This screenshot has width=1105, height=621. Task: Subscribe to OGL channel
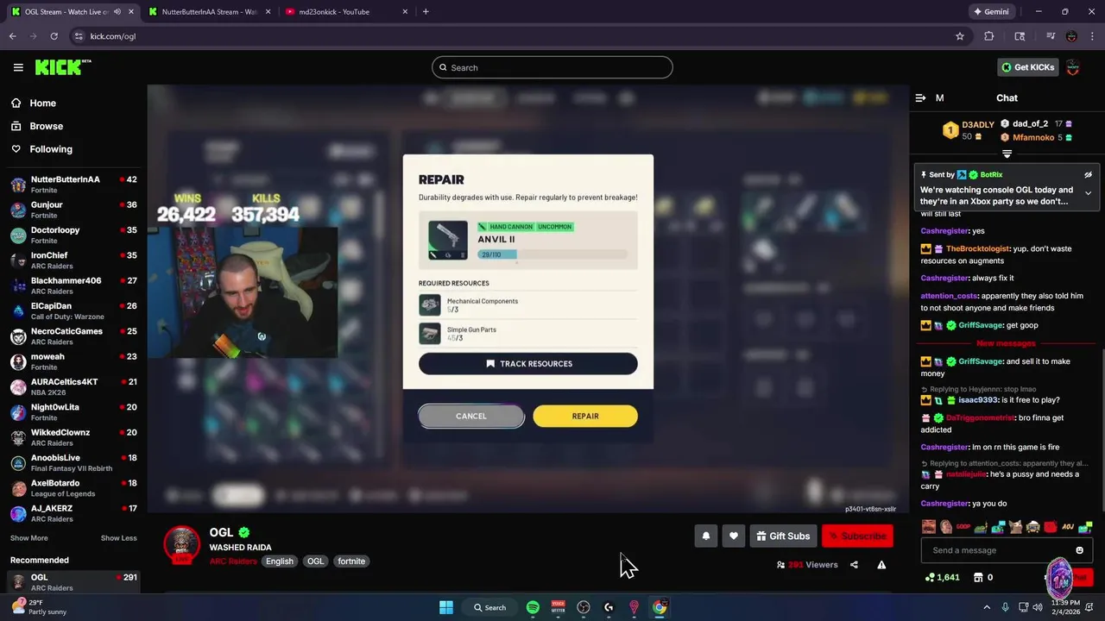coord(857,536)
